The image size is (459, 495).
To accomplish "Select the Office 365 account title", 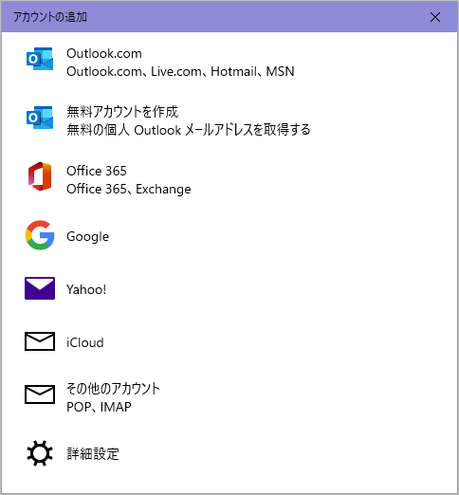I will tap(97, 171).
